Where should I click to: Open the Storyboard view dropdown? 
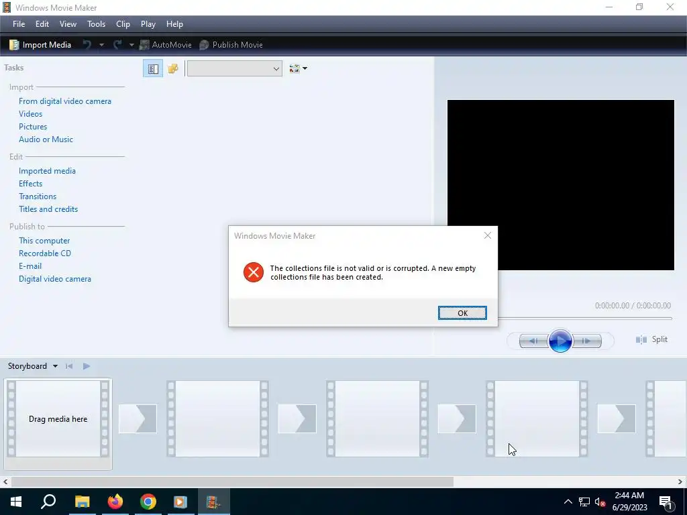(33, 366)
